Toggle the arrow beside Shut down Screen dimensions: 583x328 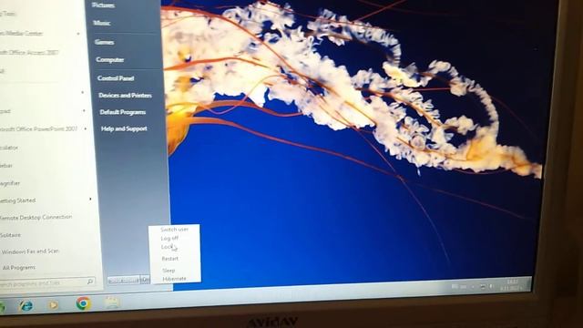click(145, 280)
